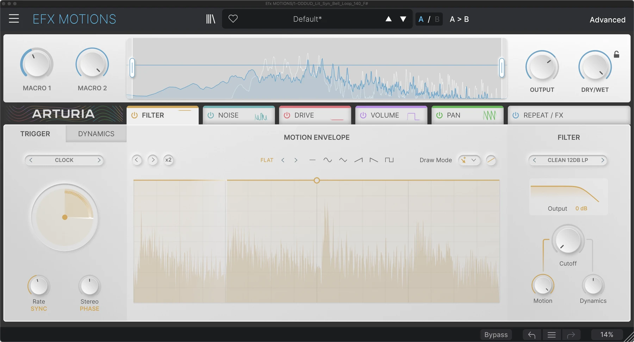Viewport: 634px width, 342px height.
Task: Choose the ramp up envelope shape
Action: click(359, 160)
